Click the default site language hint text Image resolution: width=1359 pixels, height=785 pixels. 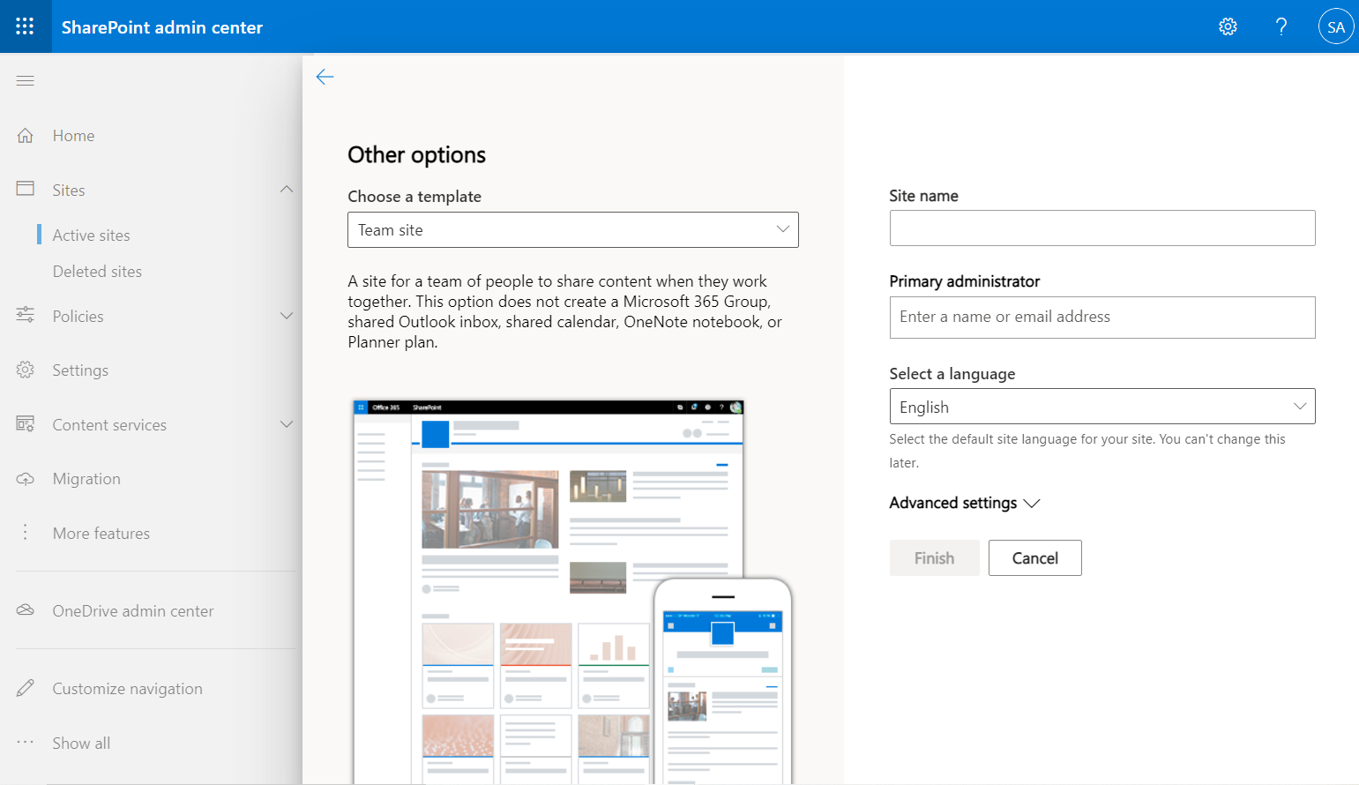click(1087, 451)
